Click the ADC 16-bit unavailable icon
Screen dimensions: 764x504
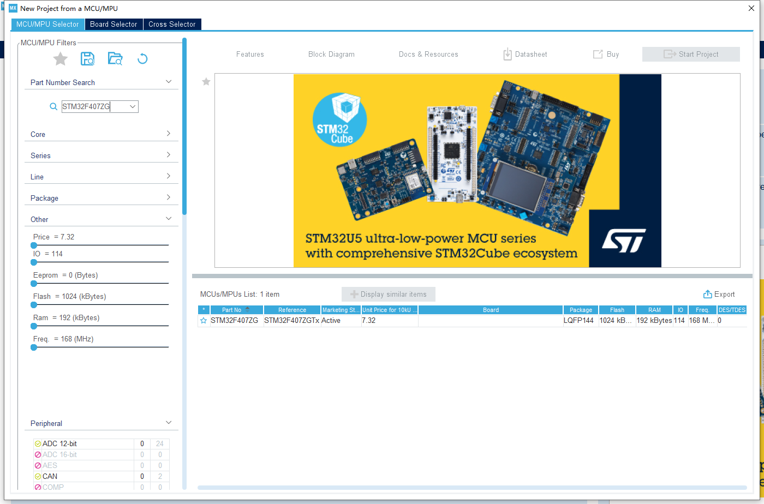[38, 455]
